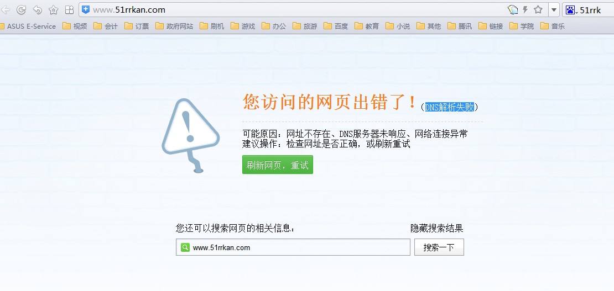Click the undo restore-tab arrow icon
This screenshot has height=291, width=614.
[x=37, y=10]
